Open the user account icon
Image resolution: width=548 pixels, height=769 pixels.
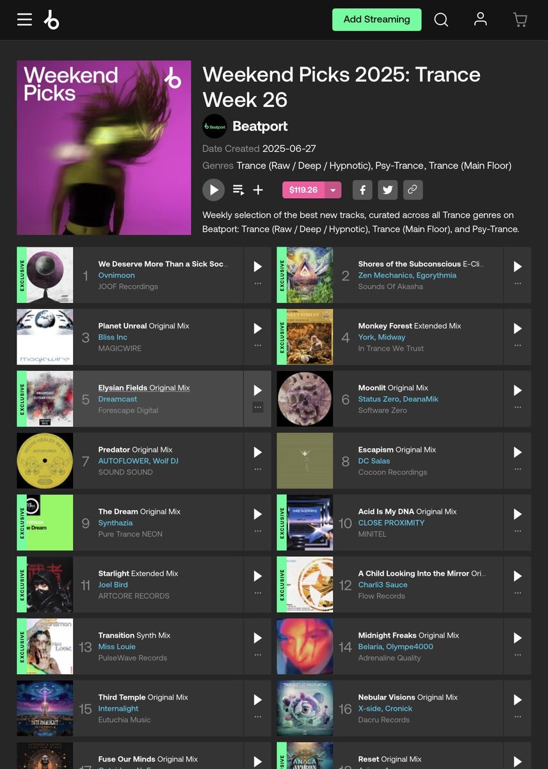point(480,19)
